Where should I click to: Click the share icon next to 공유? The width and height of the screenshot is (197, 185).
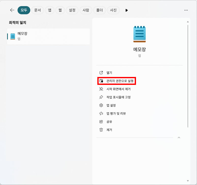(x=101, y=122)
